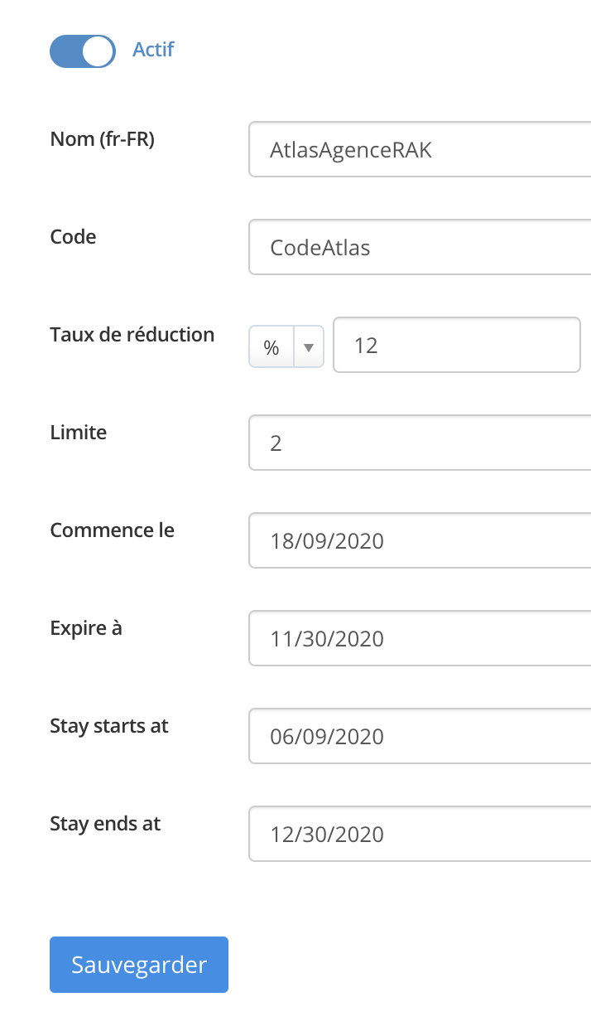Screen dimensions: 591x1031
Task: Click the Commence le label
Action: point(112,530)
